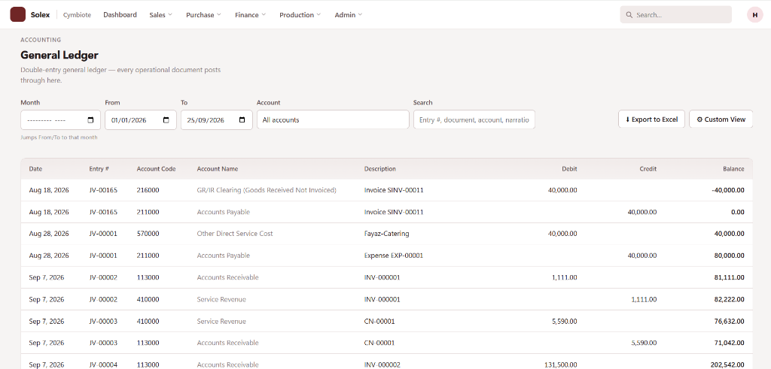This screenshot has height=369, width=771.
Task: Click the 1,111.00 debit amount
Action: (x=564, y=277)
